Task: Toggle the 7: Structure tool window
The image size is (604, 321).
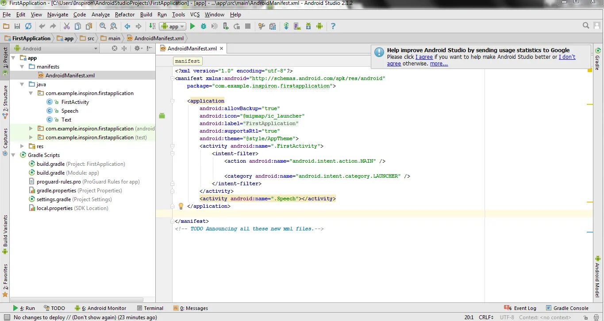Action: coord(5,102)
